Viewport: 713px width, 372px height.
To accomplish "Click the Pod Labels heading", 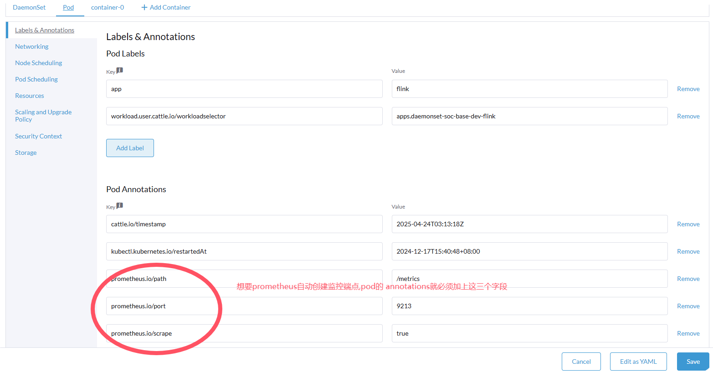I will tap(125, 54).
